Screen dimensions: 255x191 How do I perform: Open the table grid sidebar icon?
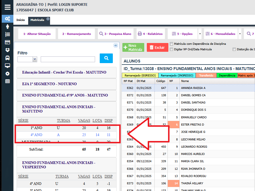pyautogui.click(x=8, y=81)
